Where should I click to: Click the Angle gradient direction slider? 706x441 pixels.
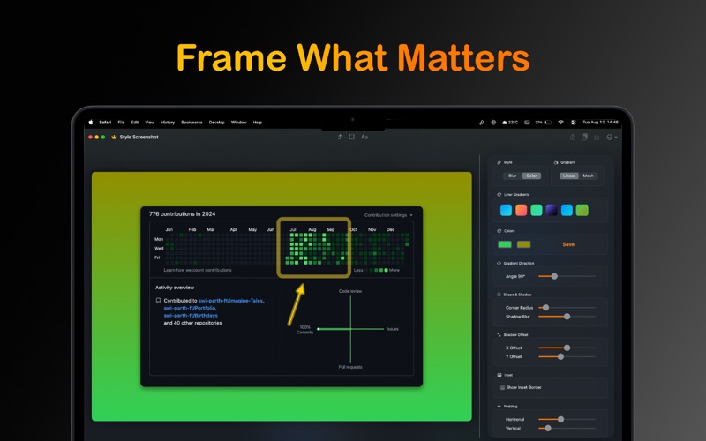[x=567, y=276]
